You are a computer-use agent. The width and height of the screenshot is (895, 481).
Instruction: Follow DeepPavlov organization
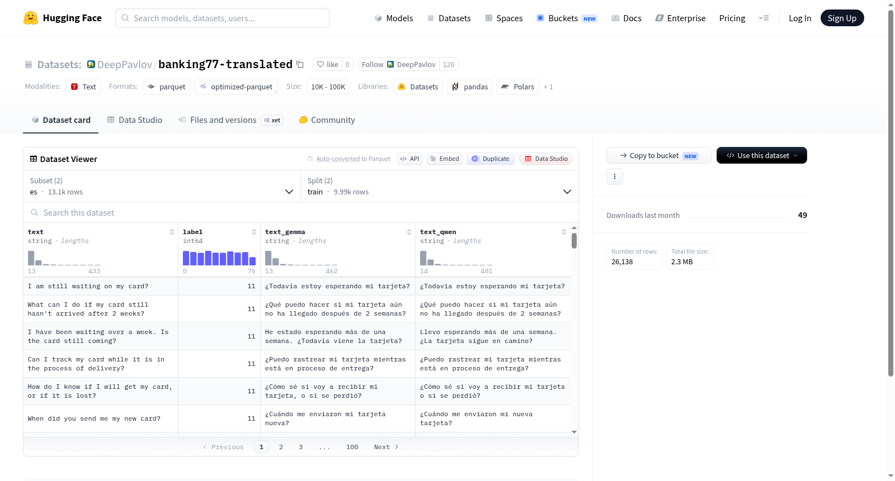click(x=399, y=64)
